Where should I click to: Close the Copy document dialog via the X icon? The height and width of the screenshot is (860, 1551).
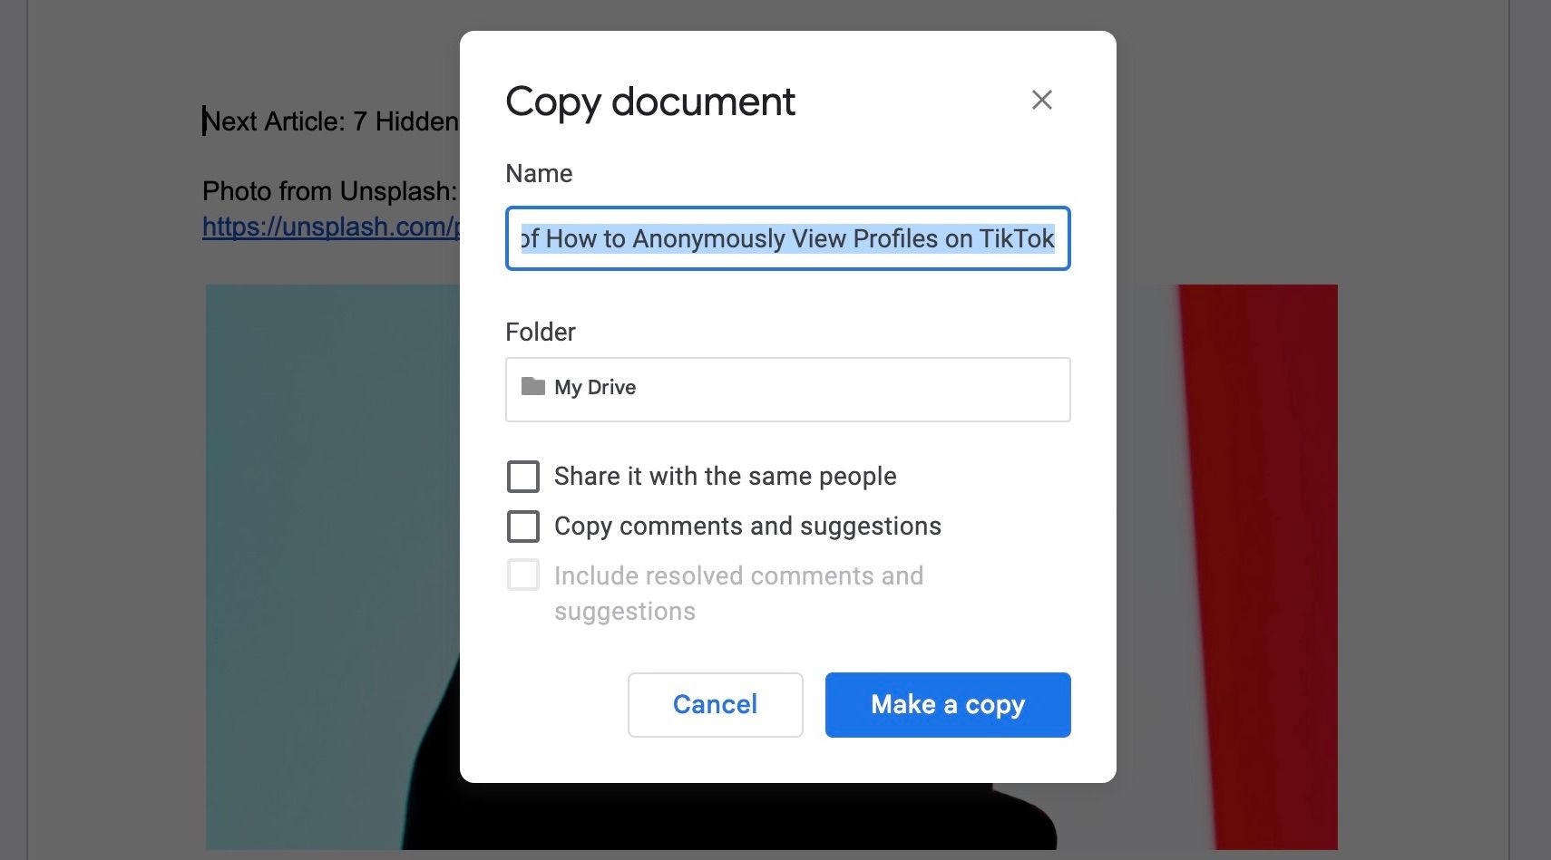[x=1041, y=100]
